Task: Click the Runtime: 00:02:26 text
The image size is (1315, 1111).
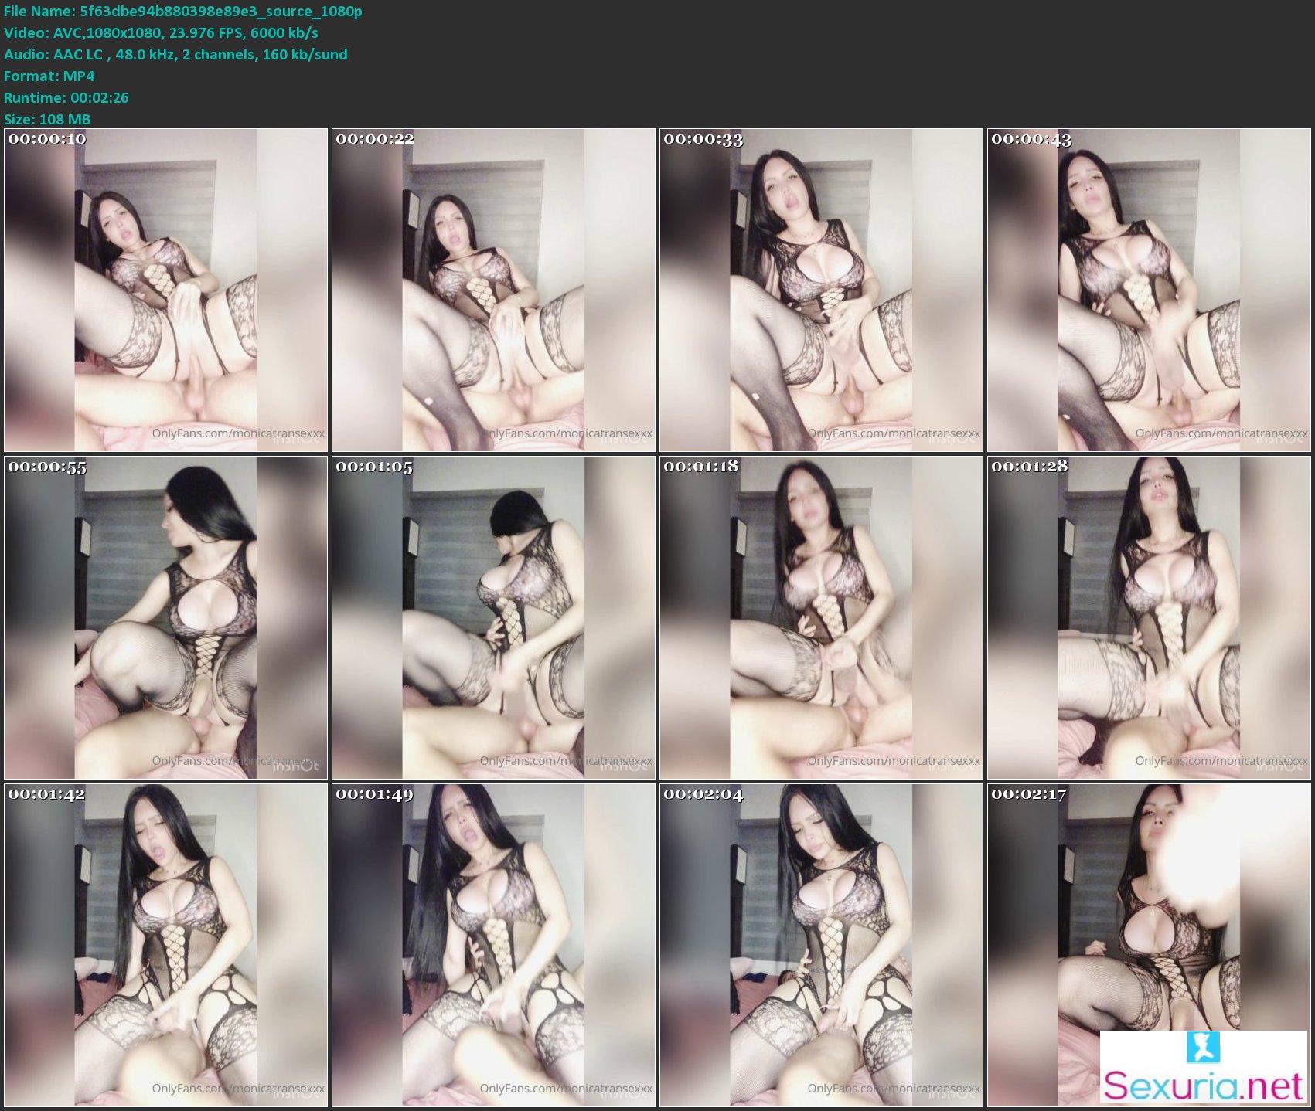Action: (x=66, y=97)
